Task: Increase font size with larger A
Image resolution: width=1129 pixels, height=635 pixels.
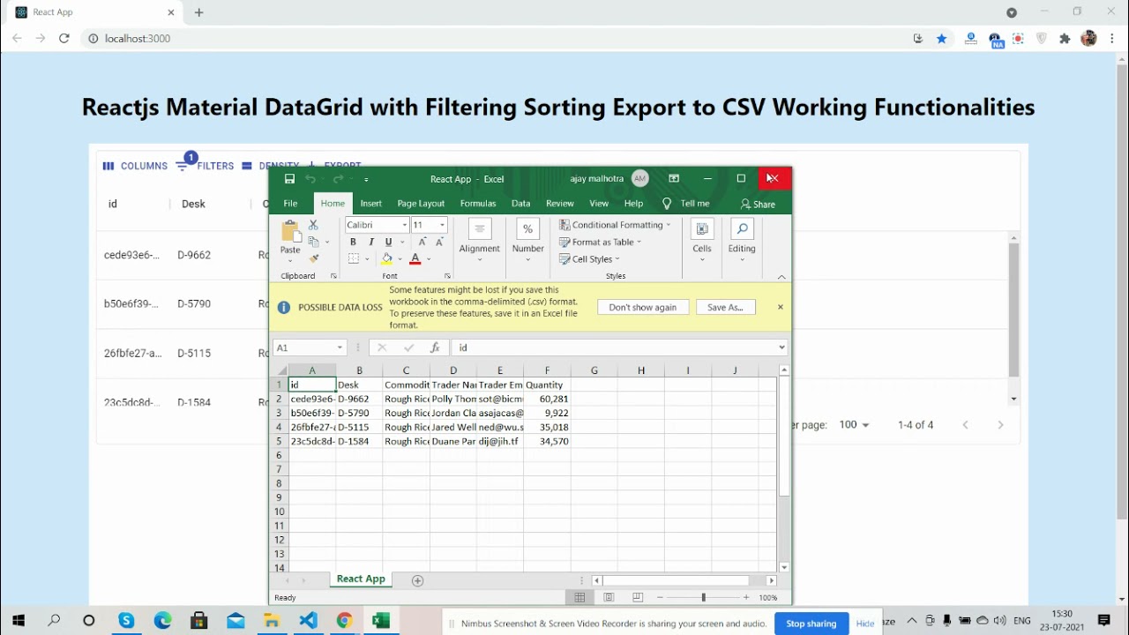Action: pos(423,243)
